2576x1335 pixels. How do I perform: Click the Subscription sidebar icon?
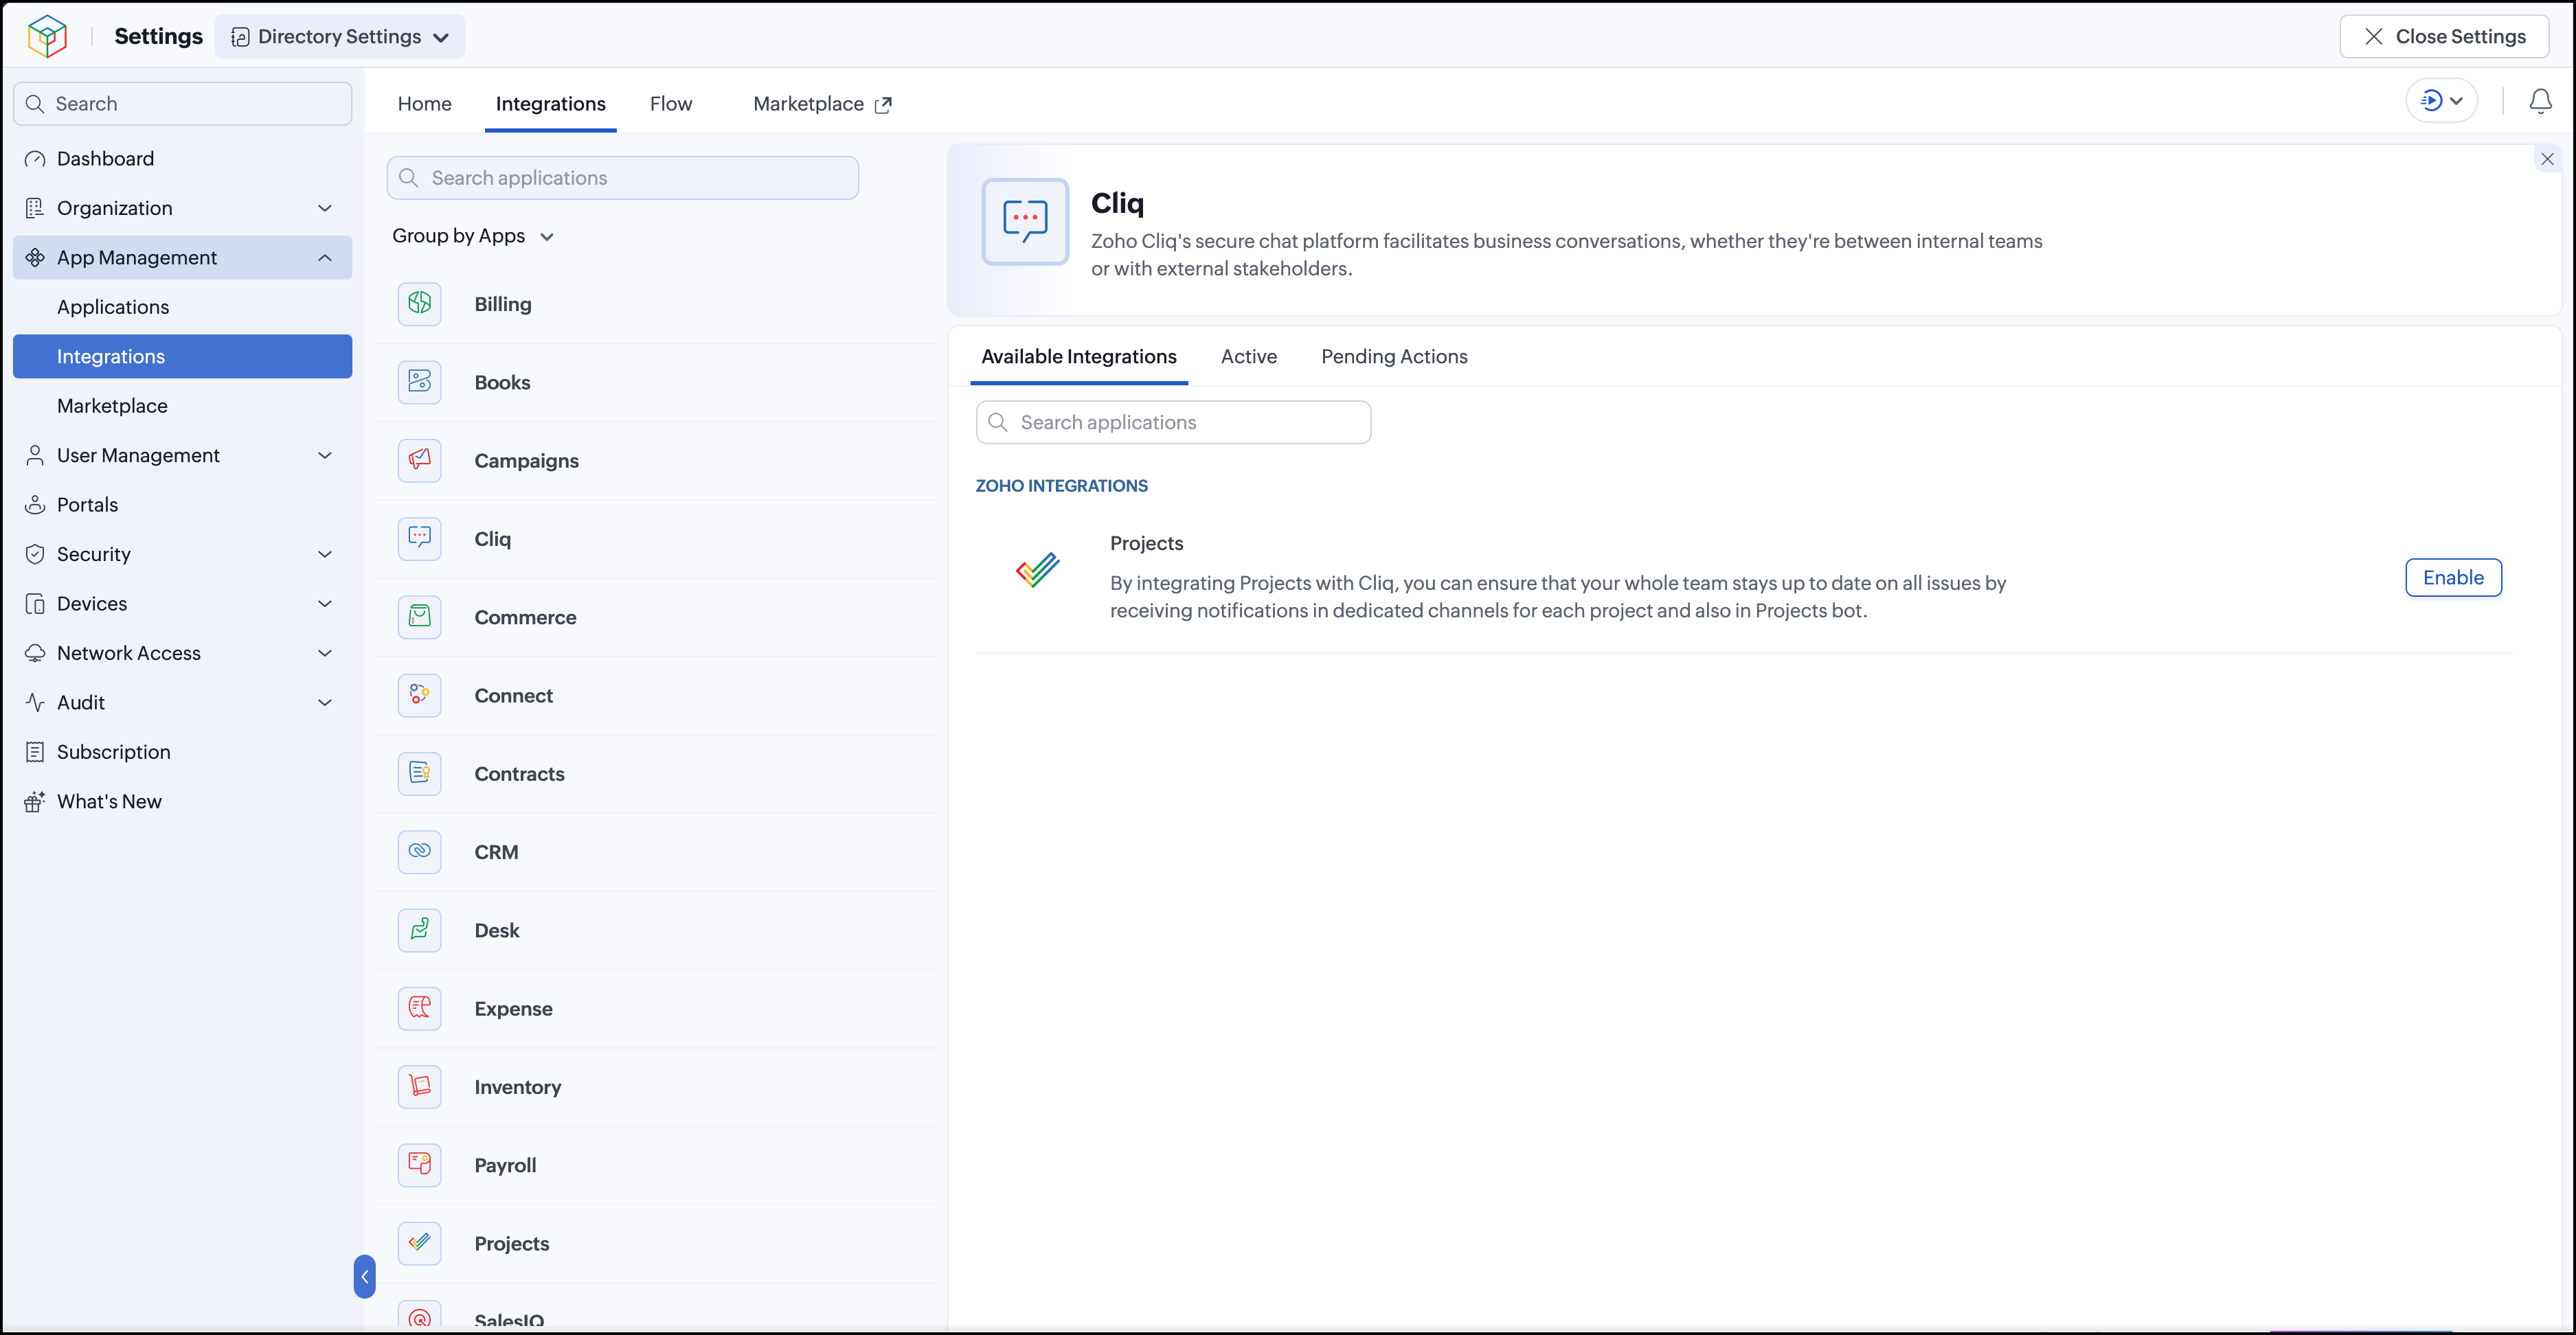click(35, 752)
